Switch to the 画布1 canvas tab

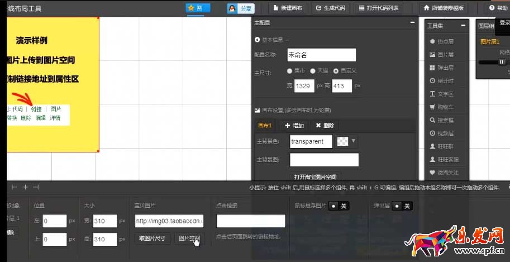(264, 126)
